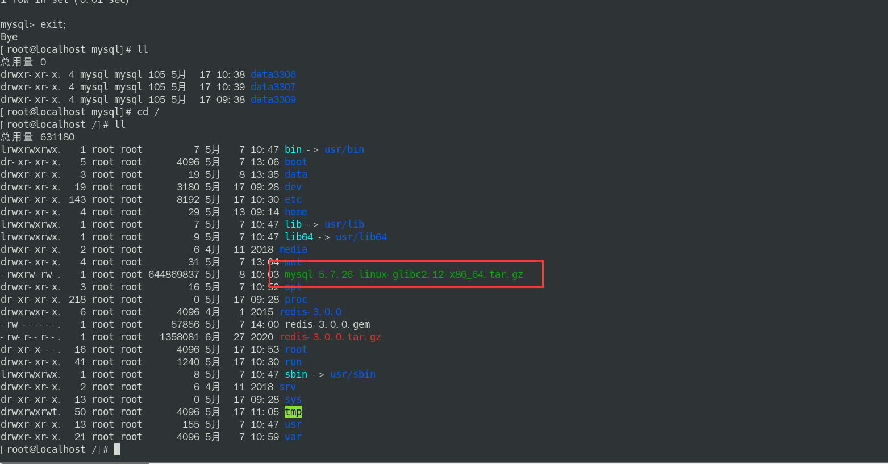Image resolution: width=888 pixels, height=464 pixels.
Task: Click the data3307 directory name
Action: [x=273, y=87]
